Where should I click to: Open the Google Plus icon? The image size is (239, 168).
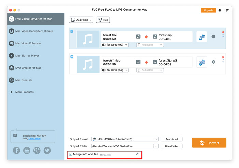[37, 151]
